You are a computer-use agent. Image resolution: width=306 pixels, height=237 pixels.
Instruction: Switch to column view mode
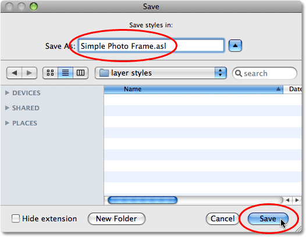[81, 73]
